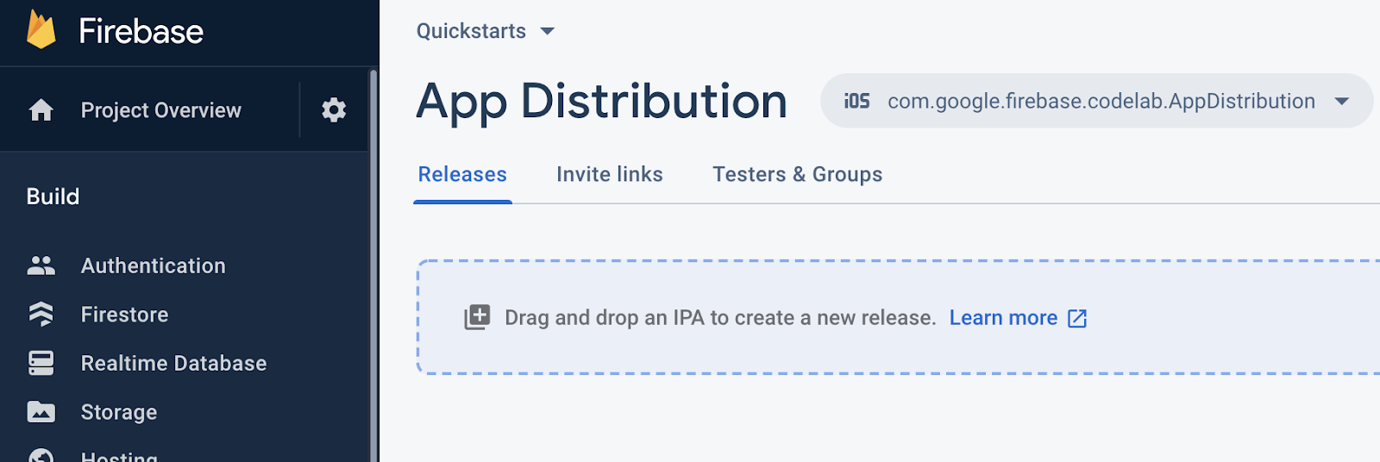Image resolution: width=1380 pixels, height=462 pixels.
Task: Switch to the Releases tab
Action: click(462, 174)
